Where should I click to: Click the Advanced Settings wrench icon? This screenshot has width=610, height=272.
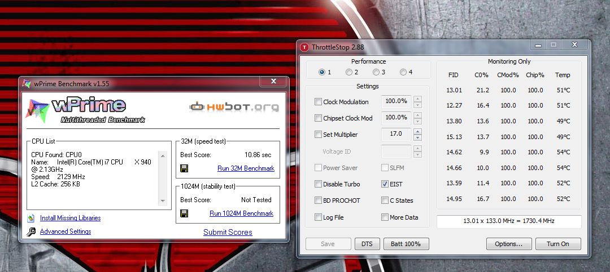coord(31,232)
